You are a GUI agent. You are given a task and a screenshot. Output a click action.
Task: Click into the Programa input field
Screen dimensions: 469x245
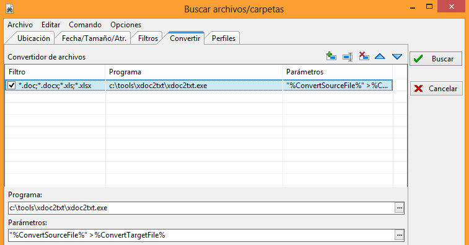point(201,208)
